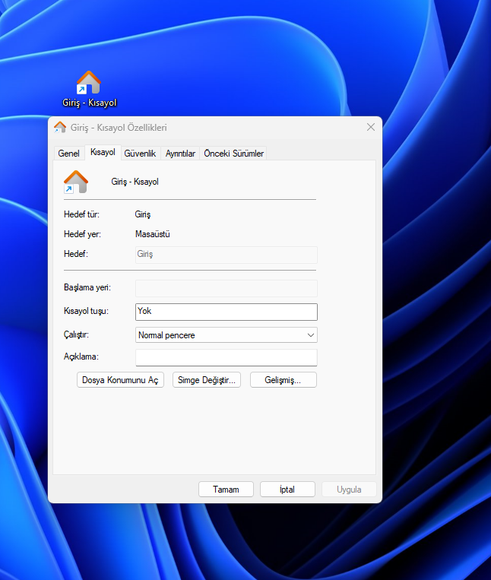
Task: Select the Giriş - Kısayol desktop shortcut icon
Action: [89, 89]
